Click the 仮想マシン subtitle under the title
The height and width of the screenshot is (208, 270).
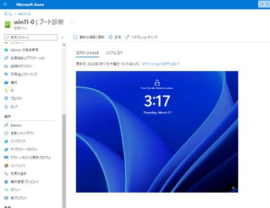(x=21, y=28)
